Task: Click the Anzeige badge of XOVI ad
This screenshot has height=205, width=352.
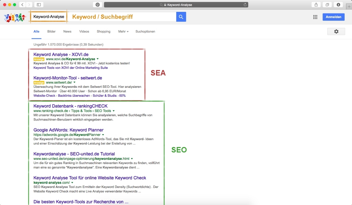Action: point(39,59)
